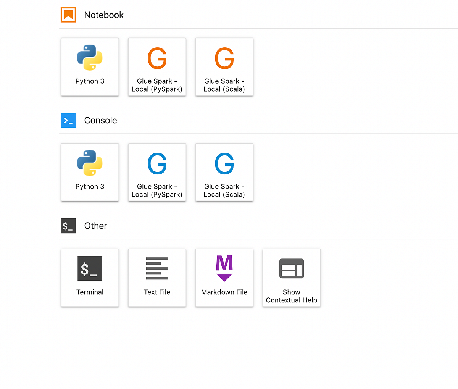Create a new Markdown File
The image size is (458, 389).
click(x=224, y=278)
